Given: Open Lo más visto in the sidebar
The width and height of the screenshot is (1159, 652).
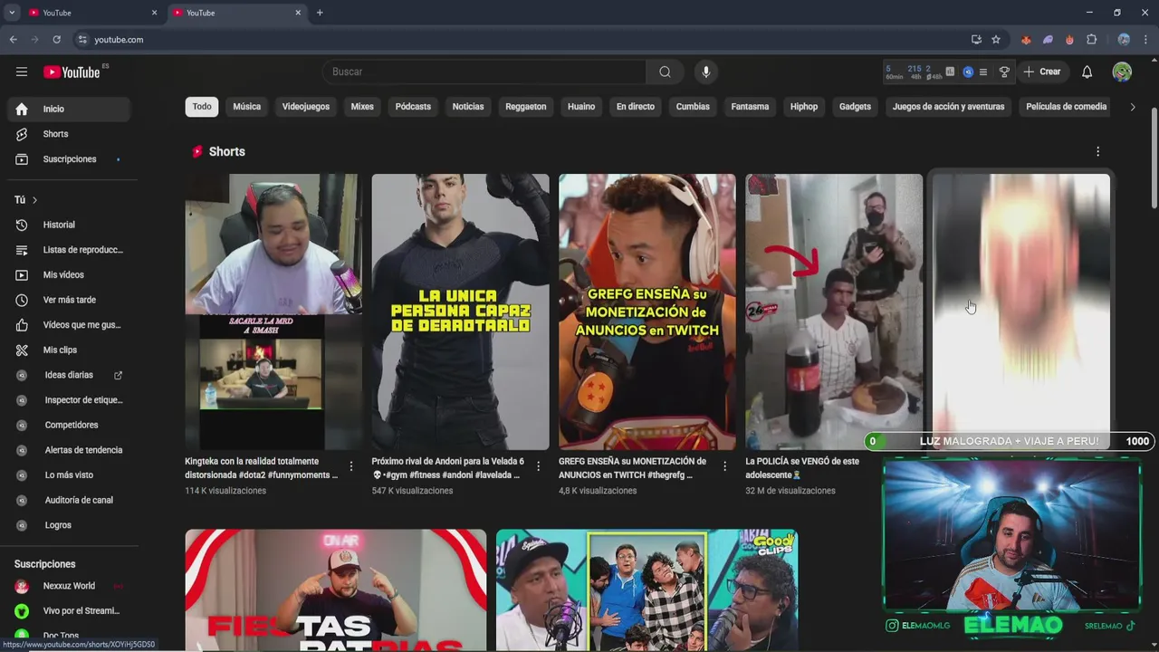Looking at the screenshot, I should pos(69,475).
